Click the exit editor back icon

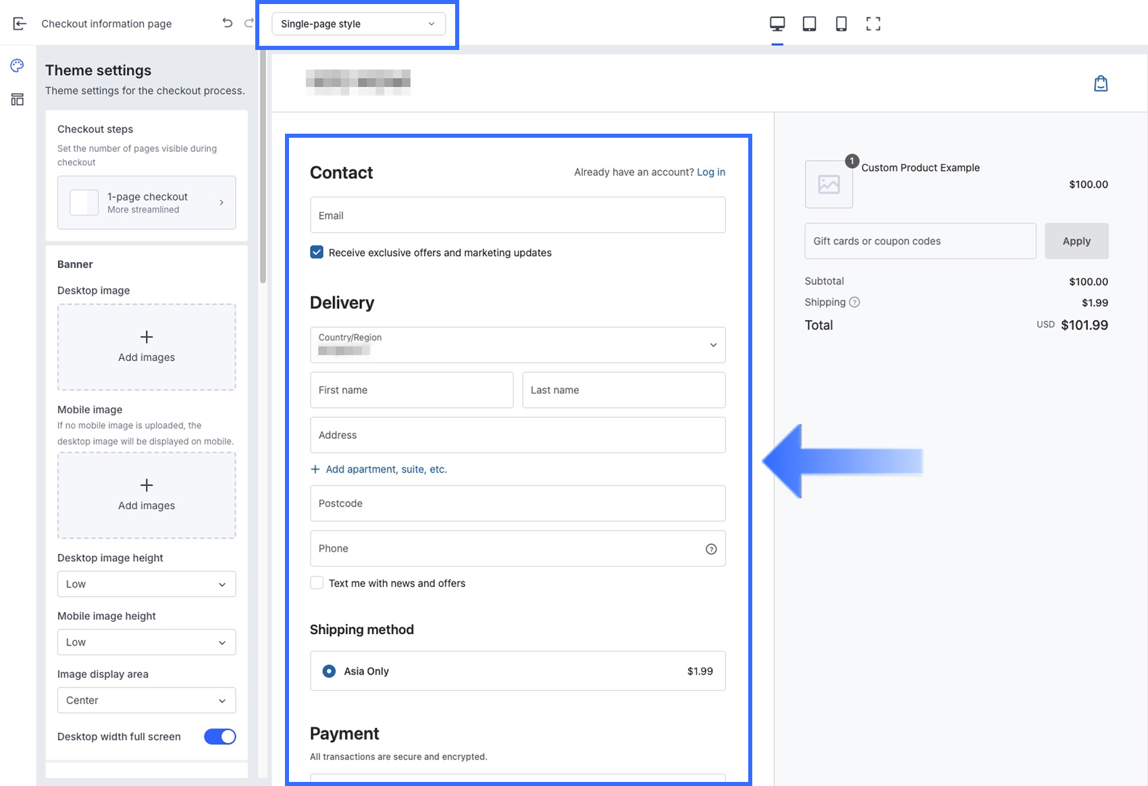click(20, 24)
